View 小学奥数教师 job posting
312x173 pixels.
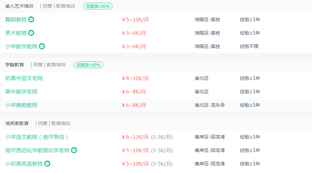coord(21,105)
